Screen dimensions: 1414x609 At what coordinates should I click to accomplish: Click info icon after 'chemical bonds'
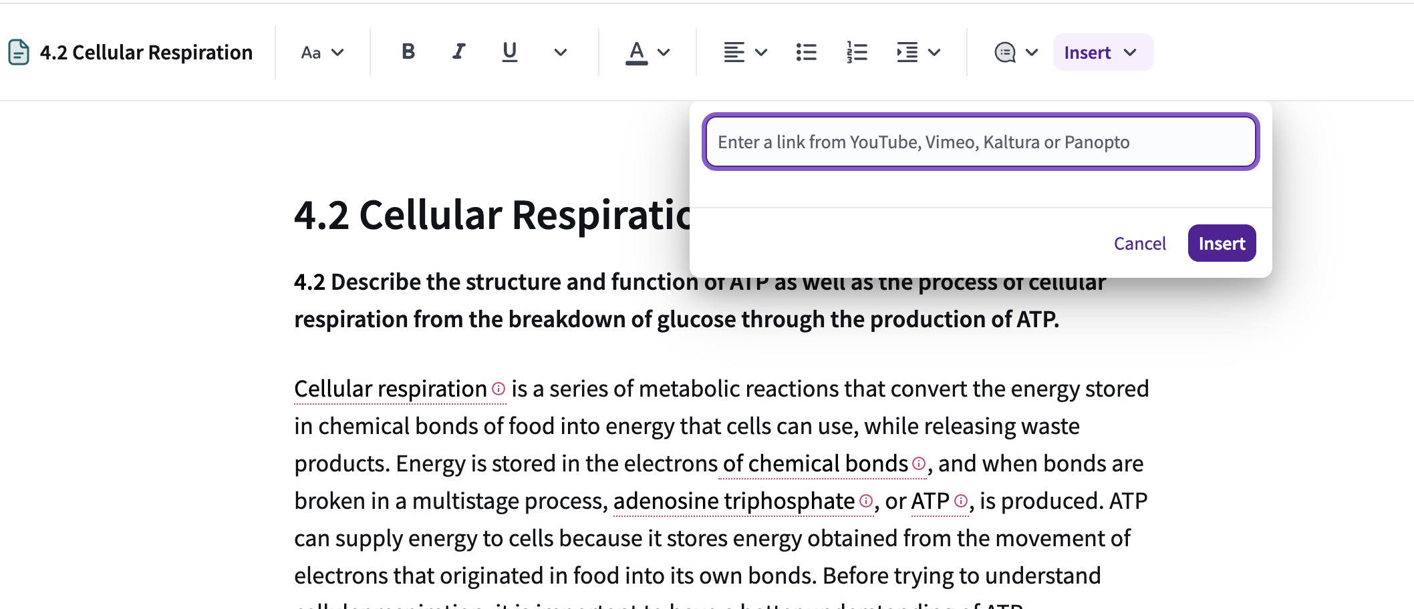pos(919,463)
